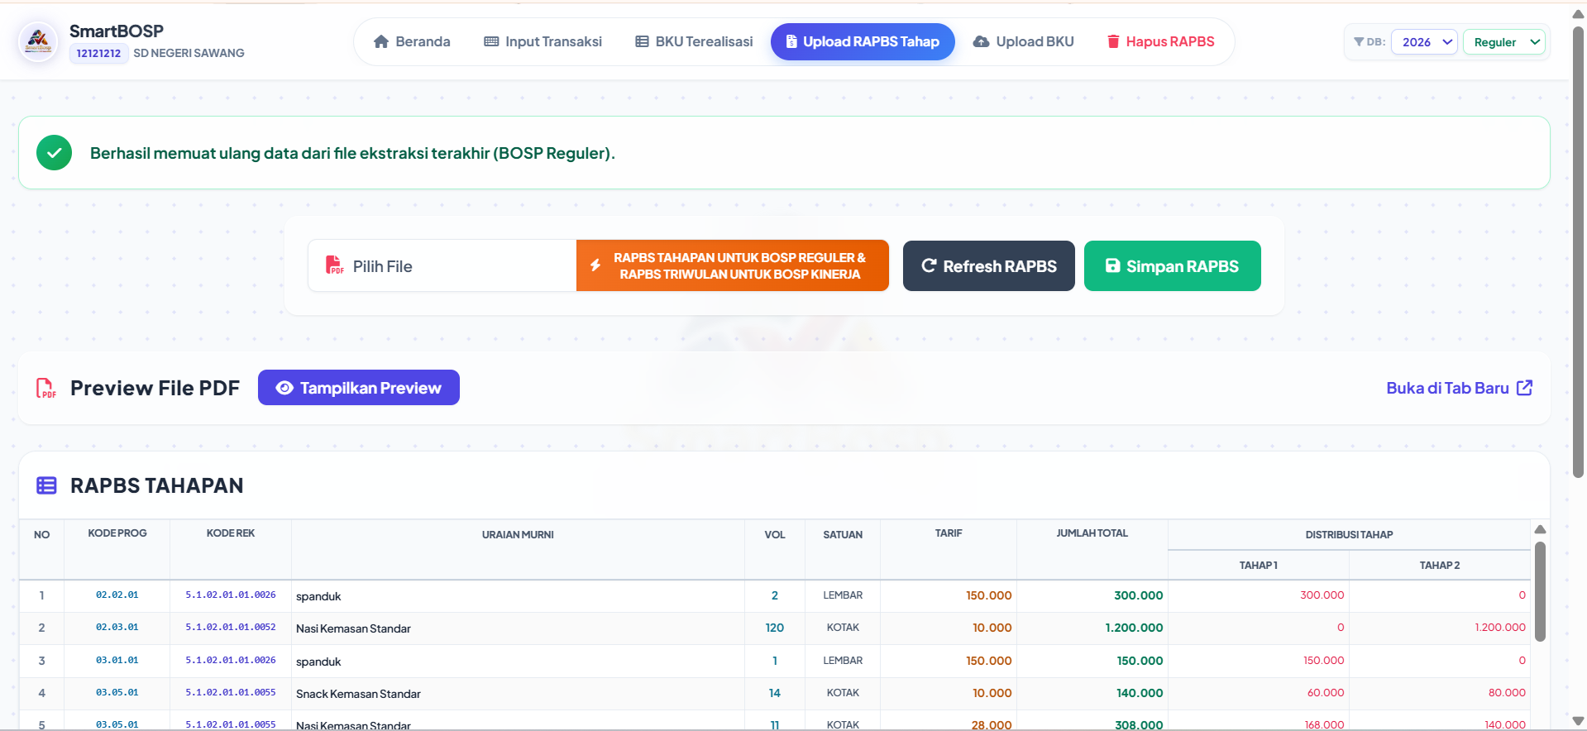Click the eye icon in Tampilkan Preview
This screenshot has width=1587, height=731.
click(x=284, y=388)
